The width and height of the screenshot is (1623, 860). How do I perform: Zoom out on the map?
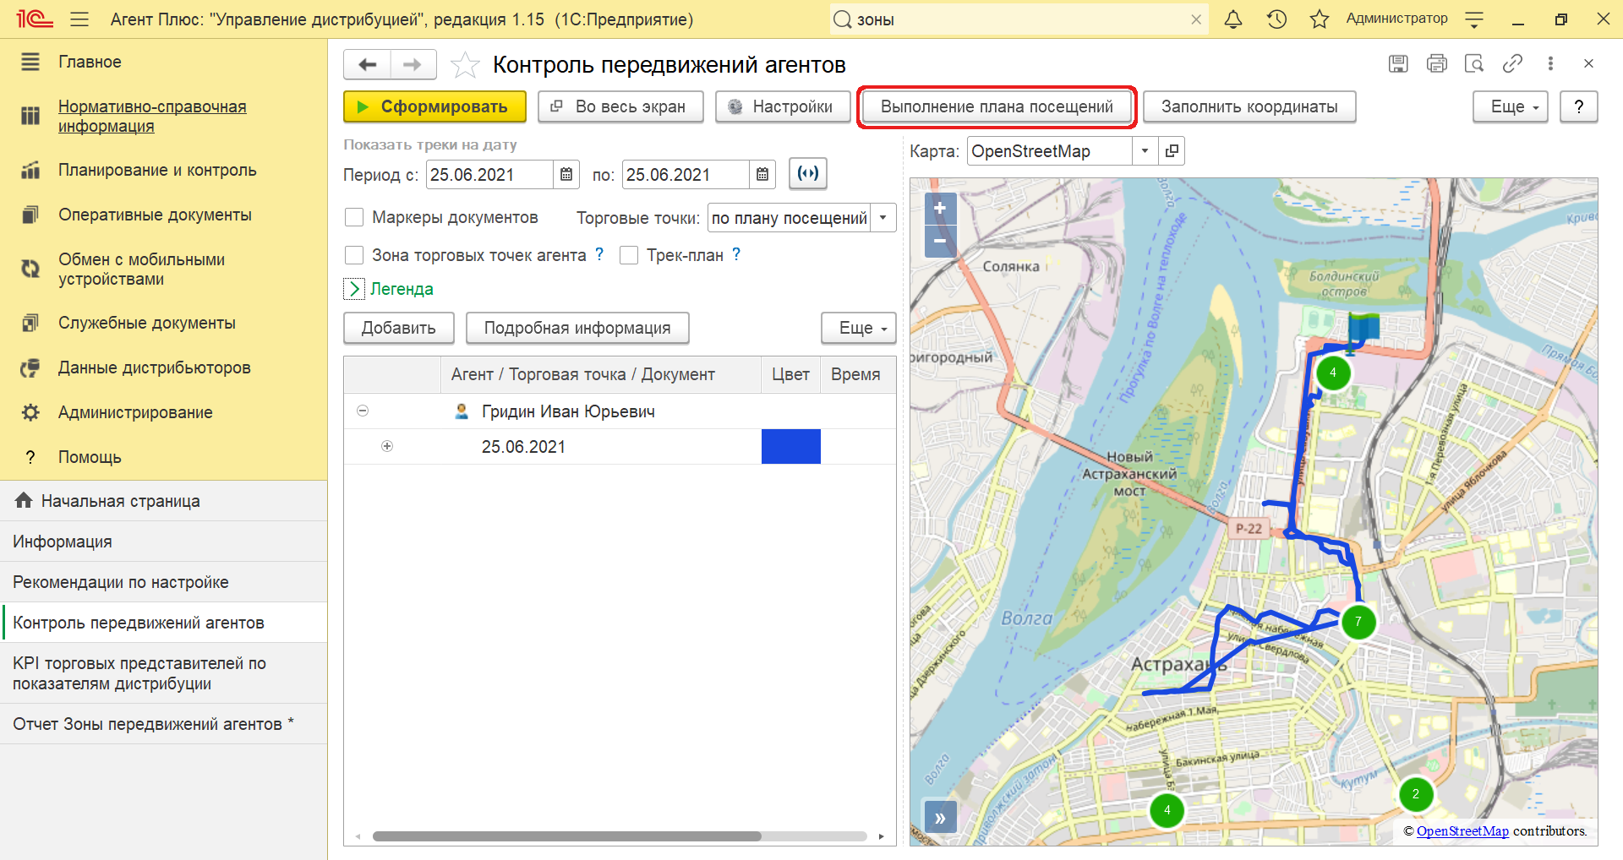pos(940,241)
